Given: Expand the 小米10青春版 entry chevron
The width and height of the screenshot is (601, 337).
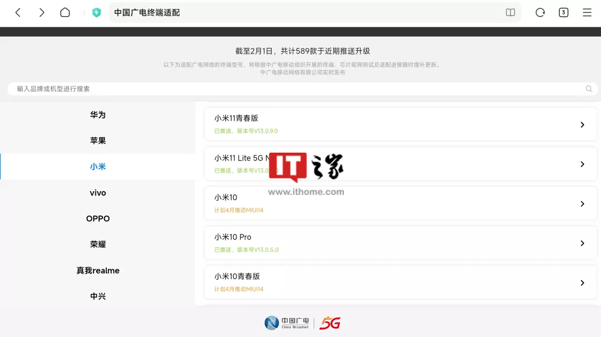Looking at the screenshot, I should (x=582, y=283).
